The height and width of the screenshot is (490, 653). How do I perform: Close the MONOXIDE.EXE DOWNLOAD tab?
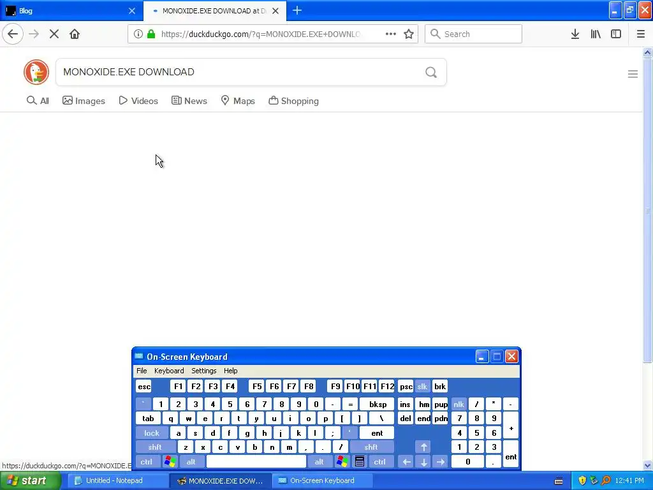(275, 11)
